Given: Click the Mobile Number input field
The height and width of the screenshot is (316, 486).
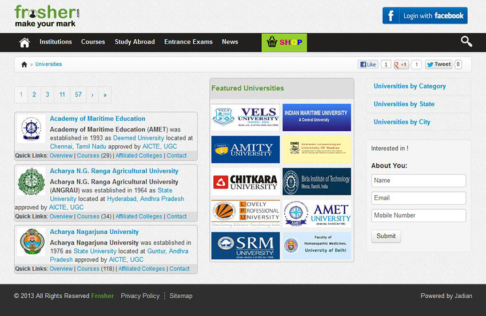Looking at the screenshot, I should [x=419, y=215].
